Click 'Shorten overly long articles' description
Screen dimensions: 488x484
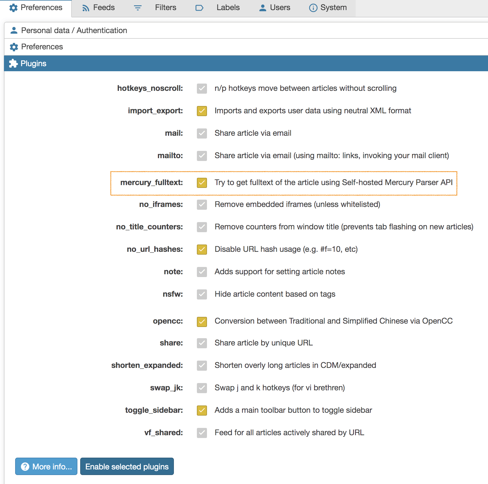tap(296, 365)
